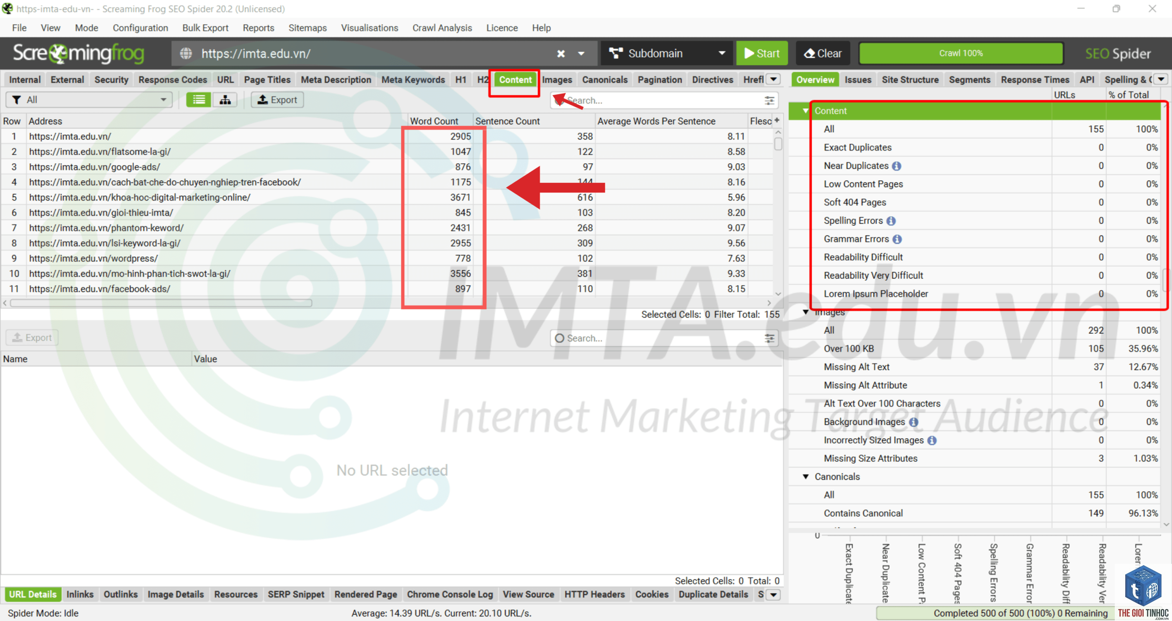The image size is (1172, 621).
Task: Switch to tree view icon
Action: [225, 100]
